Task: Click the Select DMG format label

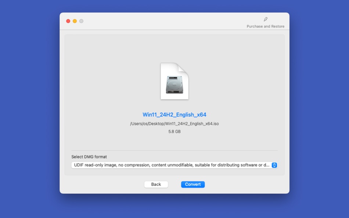Action: pos(89,157)
